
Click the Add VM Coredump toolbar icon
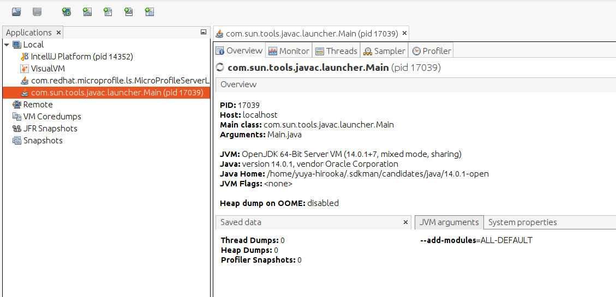coord(107,12)
